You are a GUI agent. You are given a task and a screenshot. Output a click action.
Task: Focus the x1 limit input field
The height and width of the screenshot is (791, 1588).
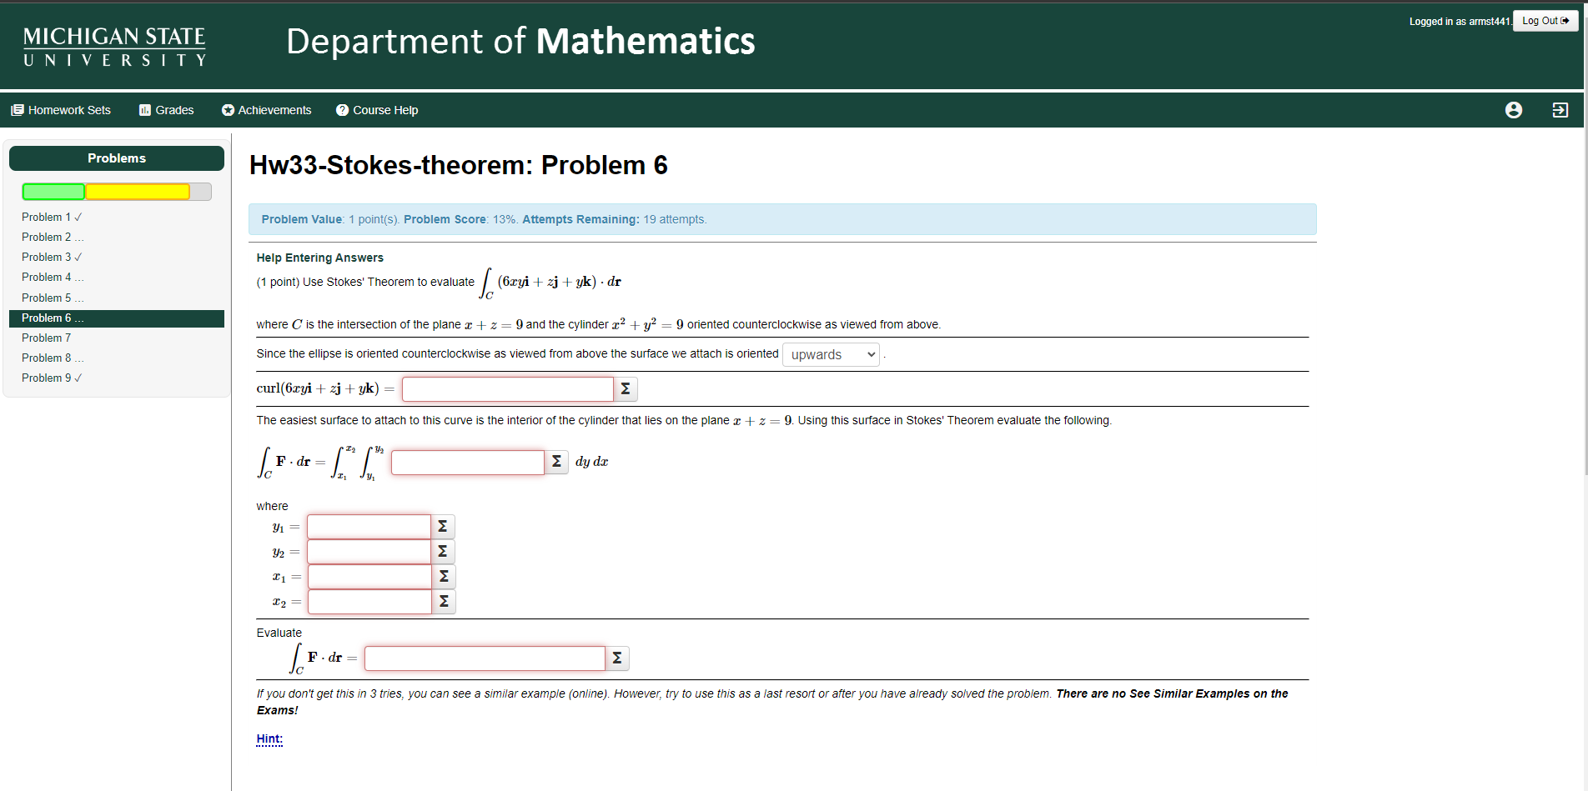370,577
